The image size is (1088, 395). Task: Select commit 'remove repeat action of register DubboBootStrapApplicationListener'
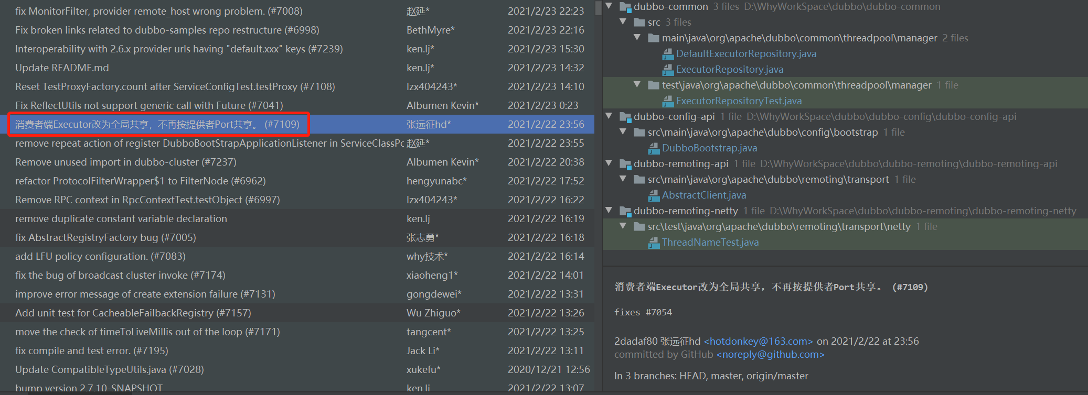[x=297, y=143]
